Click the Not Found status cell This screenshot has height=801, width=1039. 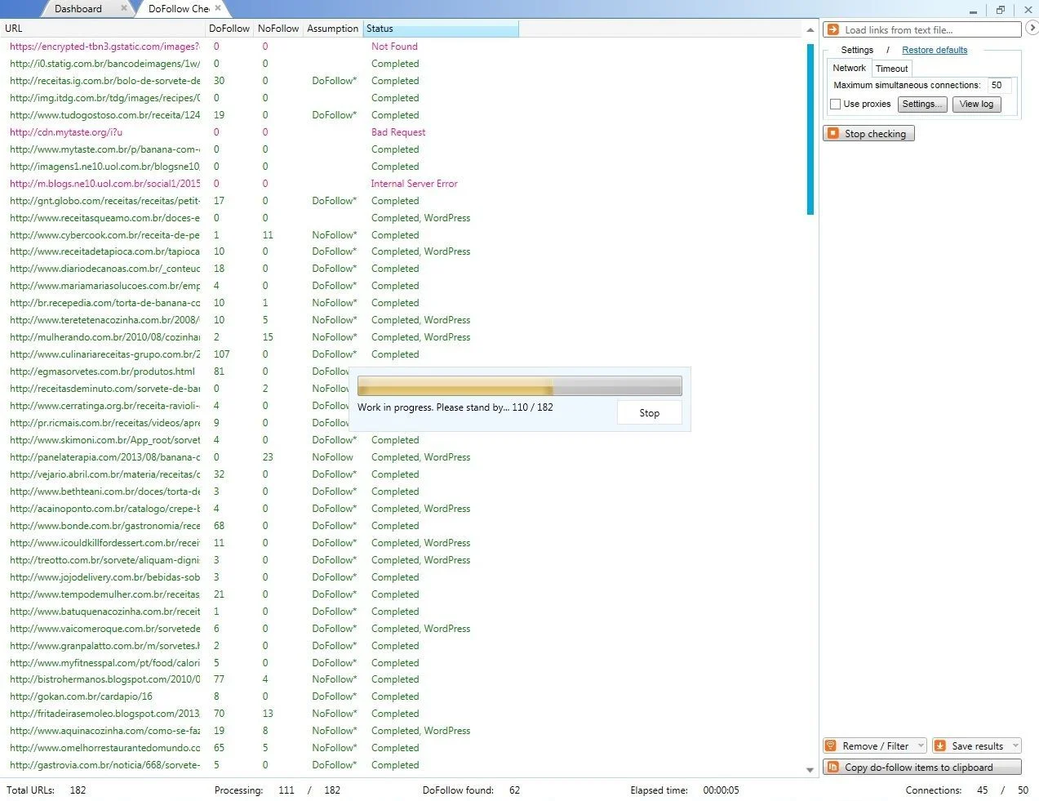click(x=394, y=47)
